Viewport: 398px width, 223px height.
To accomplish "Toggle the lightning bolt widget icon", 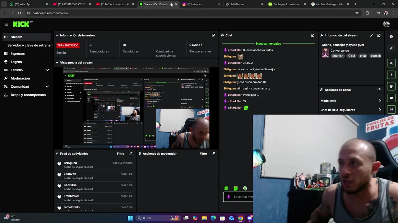I will [x=391, y=75].
